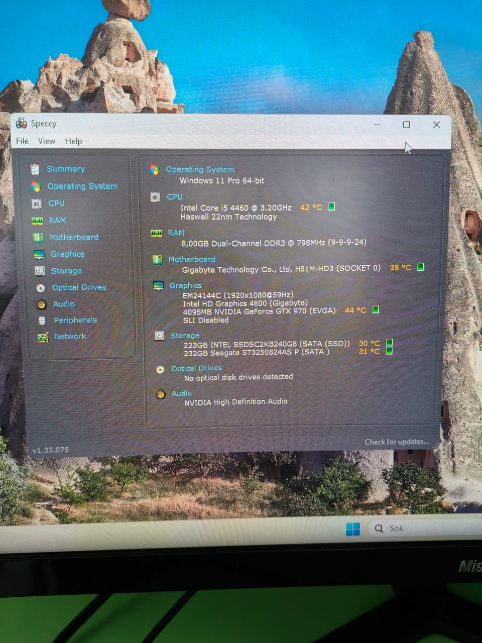Click the 232GB Seagate drive line

pos(256,352)
